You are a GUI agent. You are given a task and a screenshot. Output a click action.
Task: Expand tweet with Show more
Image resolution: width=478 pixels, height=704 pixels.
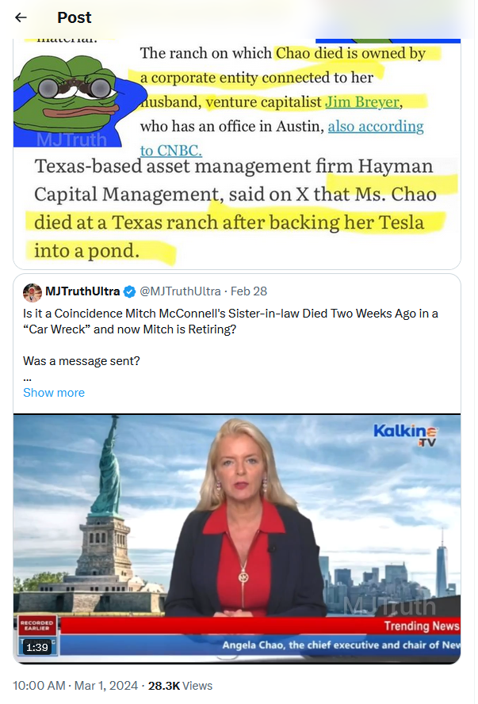point(54,393)
